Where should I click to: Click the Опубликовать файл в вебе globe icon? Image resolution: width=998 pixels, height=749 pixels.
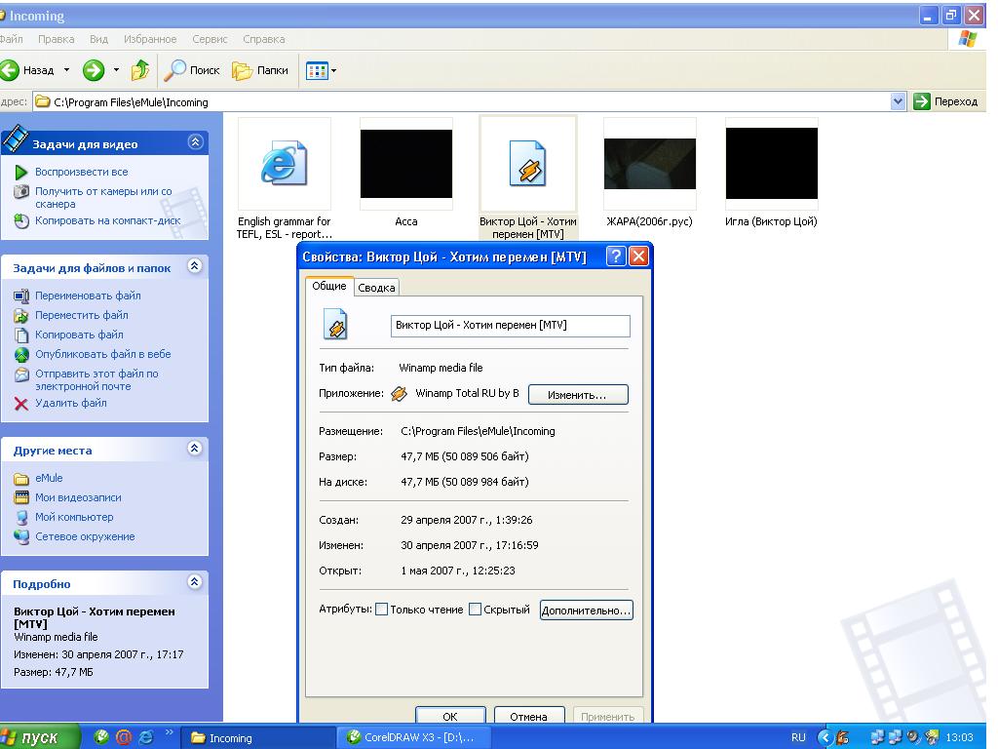point(21,354)
